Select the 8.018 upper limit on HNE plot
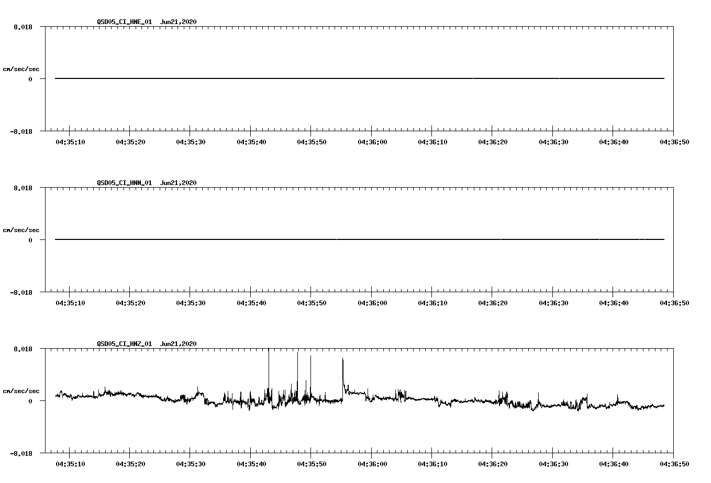Image resolution: width=711 pixels, height=483 pixels. pos(23,27)
